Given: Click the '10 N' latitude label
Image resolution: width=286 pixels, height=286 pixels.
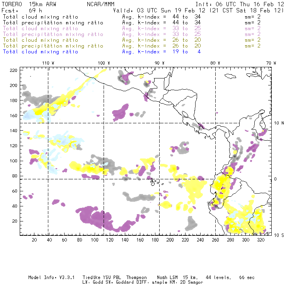Looking at the screenshot, I should [x=279, y=123].
